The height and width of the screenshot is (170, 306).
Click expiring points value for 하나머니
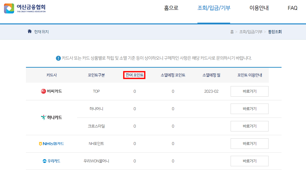[x=173, y=109]
